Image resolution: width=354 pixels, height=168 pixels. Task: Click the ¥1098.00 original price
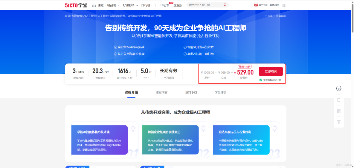pos(207,72)
